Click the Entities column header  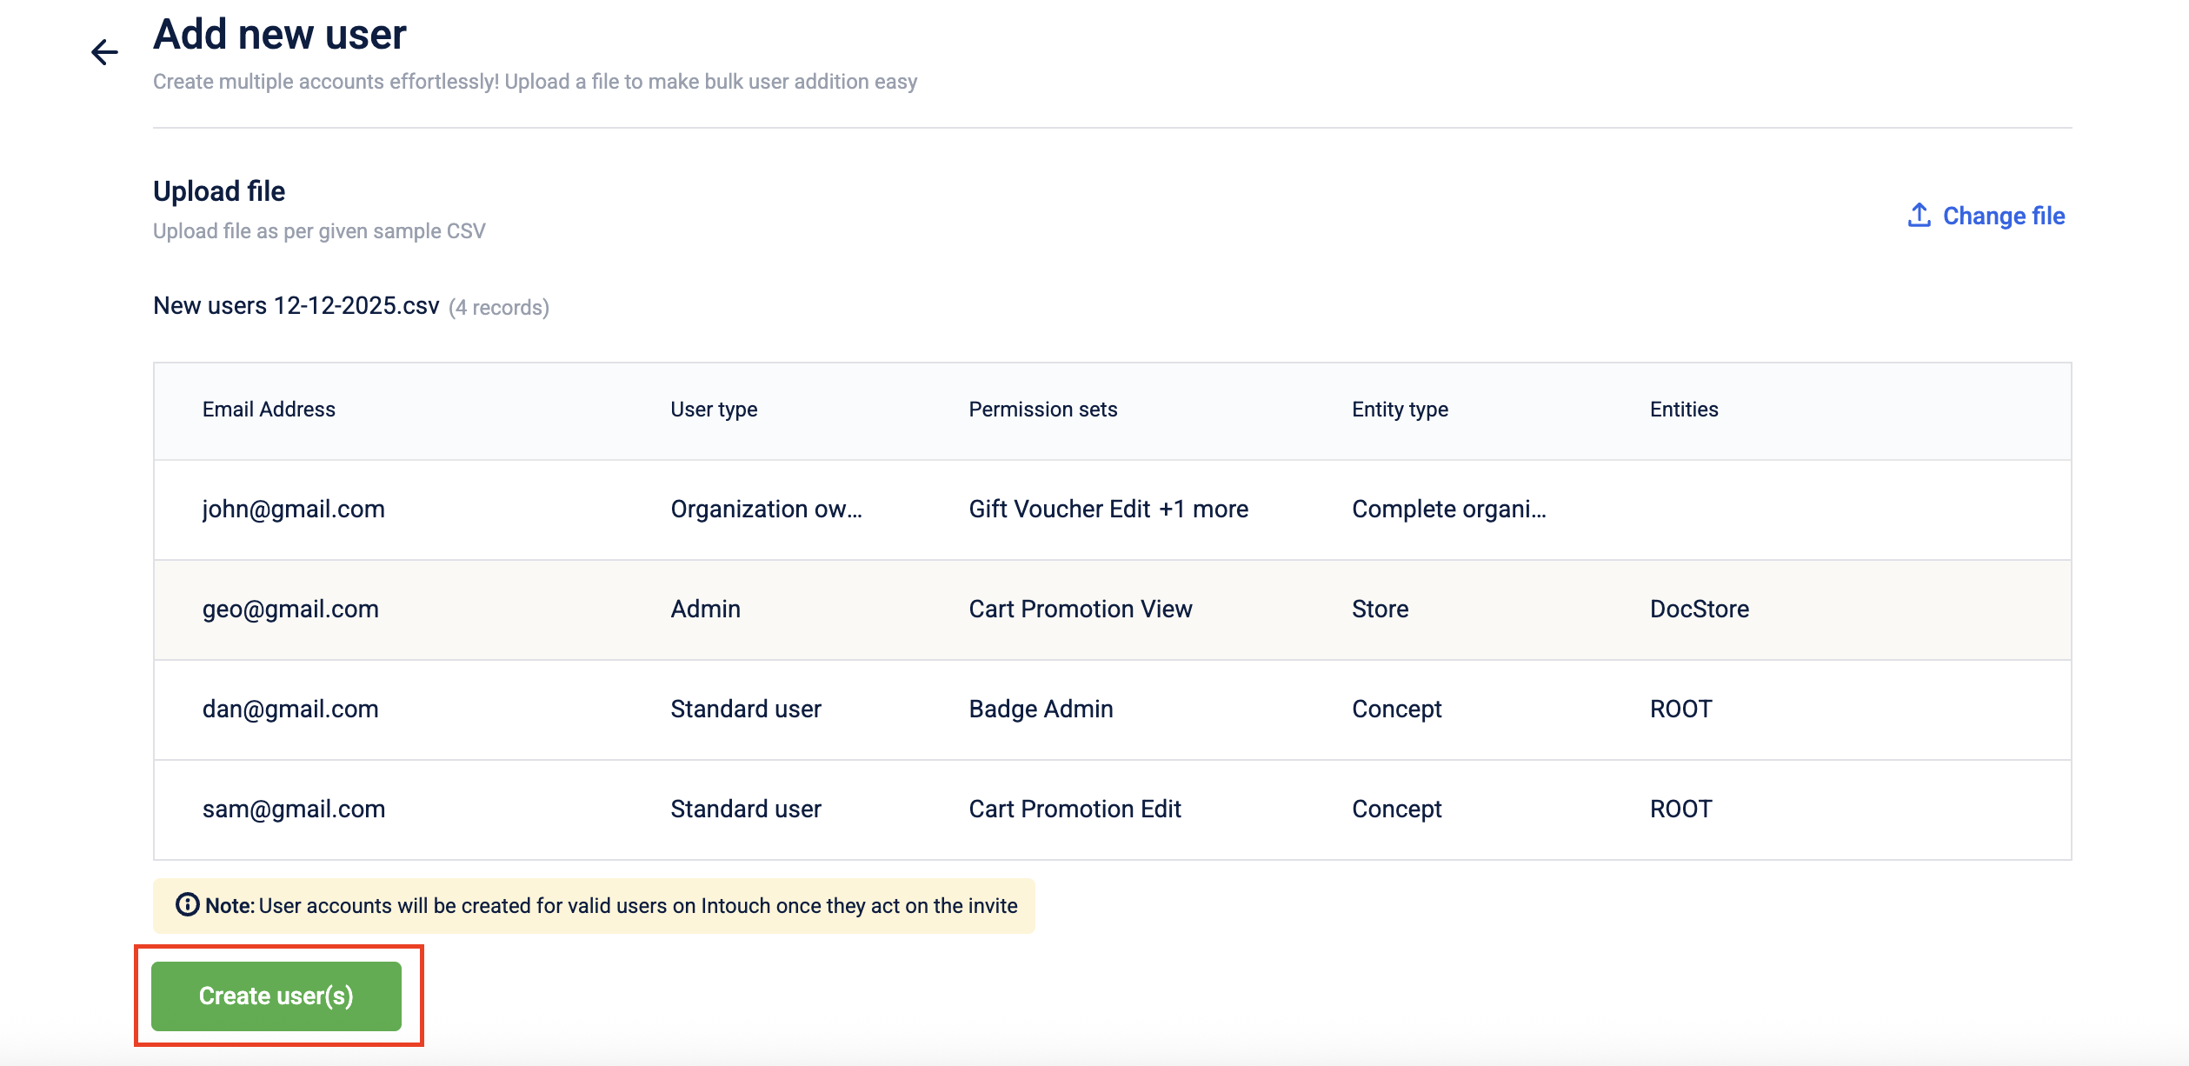click(1683, 410)
